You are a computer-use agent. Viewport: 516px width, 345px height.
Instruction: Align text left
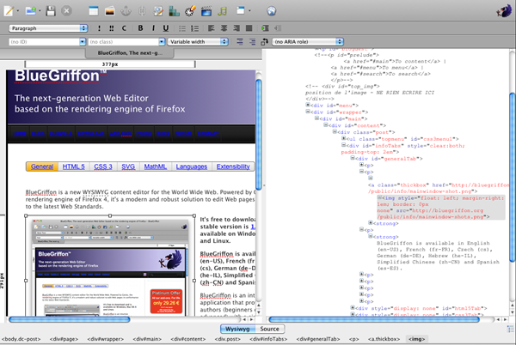point(211,28)
